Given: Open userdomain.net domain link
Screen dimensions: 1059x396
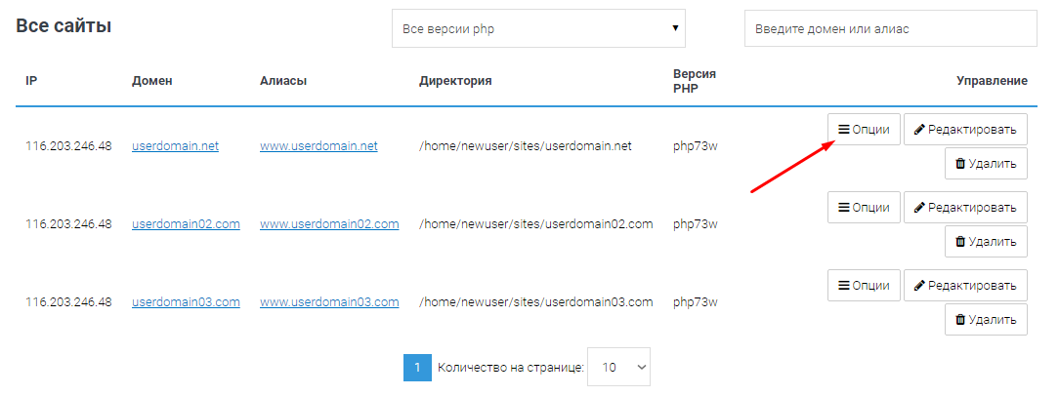Looking at the screenshot, I should (176, 146).
